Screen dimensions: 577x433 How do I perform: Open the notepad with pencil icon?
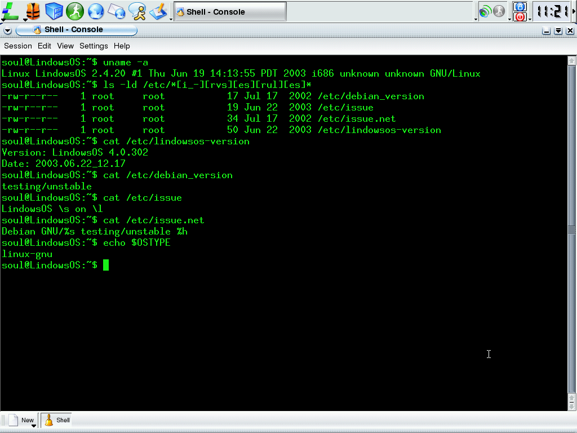point(158,11)
